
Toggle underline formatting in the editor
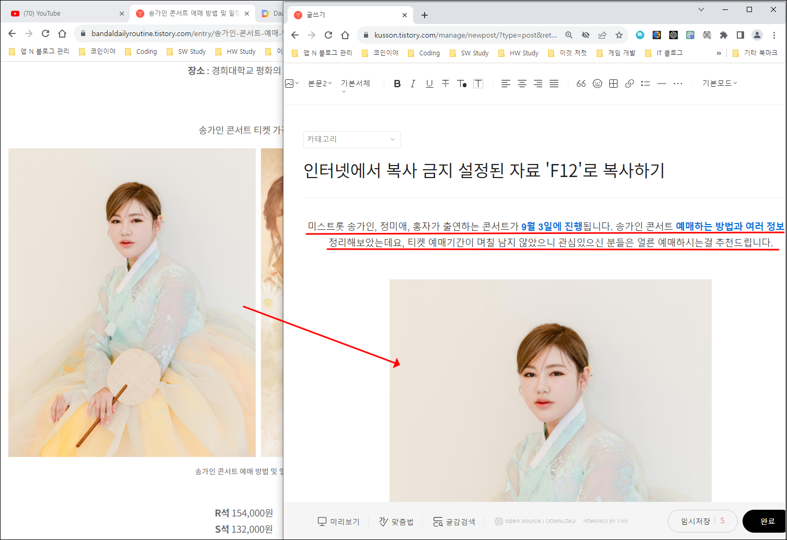coord(429,84)
